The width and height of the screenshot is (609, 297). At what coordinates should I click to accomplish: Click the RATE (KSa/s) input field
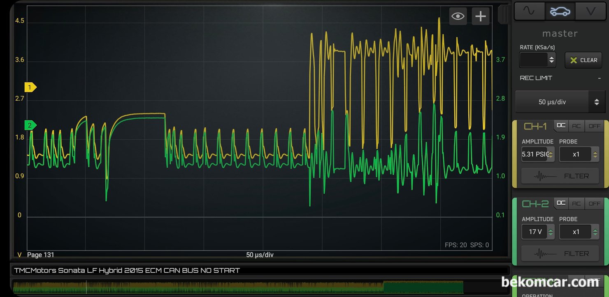click(534, 60)
